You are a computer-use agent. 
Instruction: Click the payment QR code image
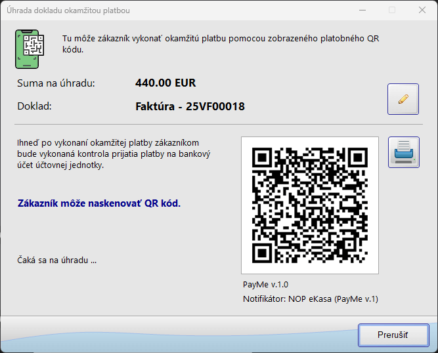(309, 205)
